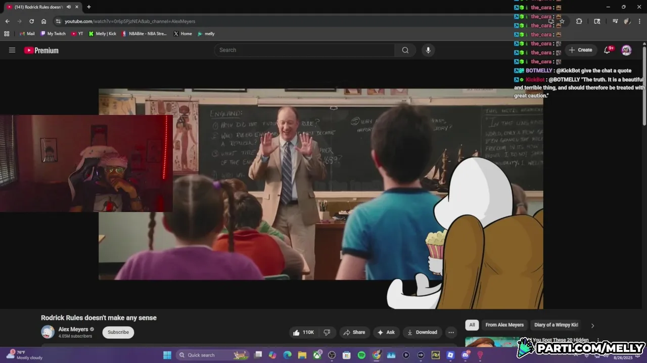
Task: Open Spotify from the taskbar
Action: pos(361,355)
